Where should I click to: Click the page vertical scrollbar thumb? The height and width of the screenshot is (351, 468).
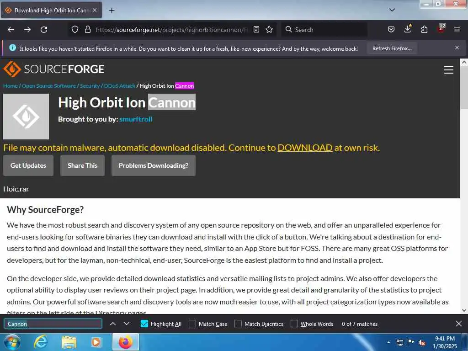pos(464,88)
